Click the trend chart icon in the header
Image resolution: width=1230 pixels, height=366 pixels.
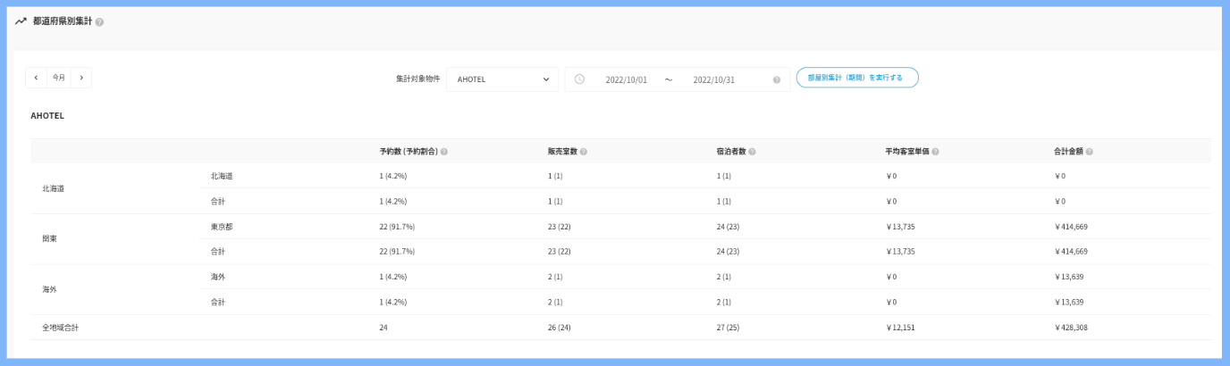(21, 21)
